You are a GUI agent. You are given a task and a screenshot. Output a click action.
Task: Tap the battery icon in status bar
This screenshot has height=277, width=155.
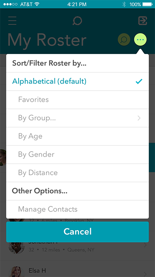coord(147,4)
